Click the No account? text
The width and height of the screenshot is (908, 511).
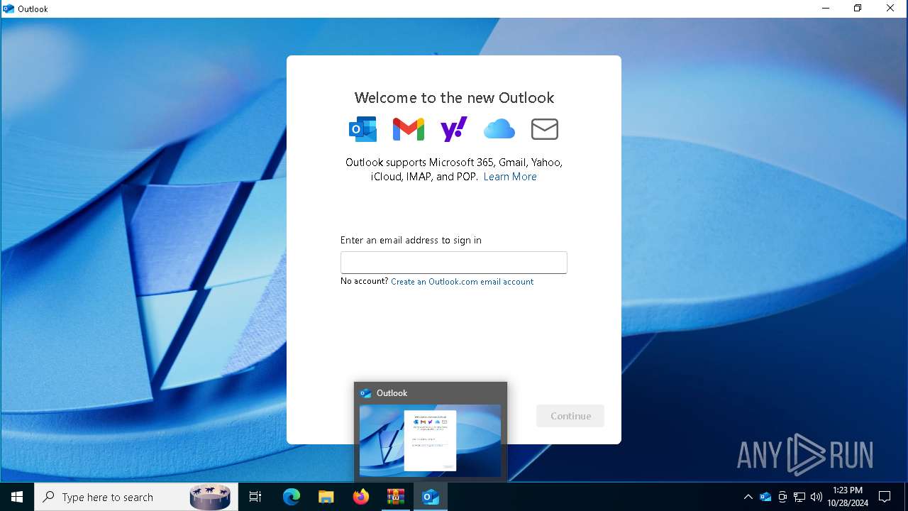364,281
